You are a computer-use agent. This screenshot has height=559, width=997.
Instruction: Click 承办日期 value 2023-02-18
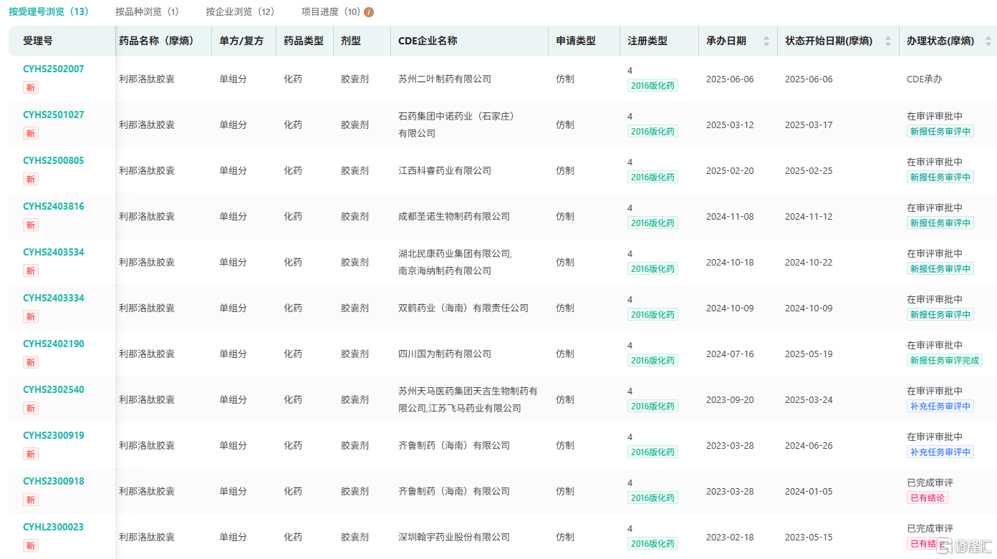click(730, 537)
